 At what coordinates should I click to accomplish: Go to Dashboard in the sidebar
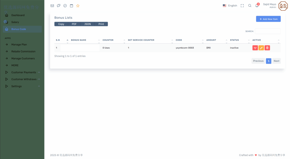click(18, 15)
